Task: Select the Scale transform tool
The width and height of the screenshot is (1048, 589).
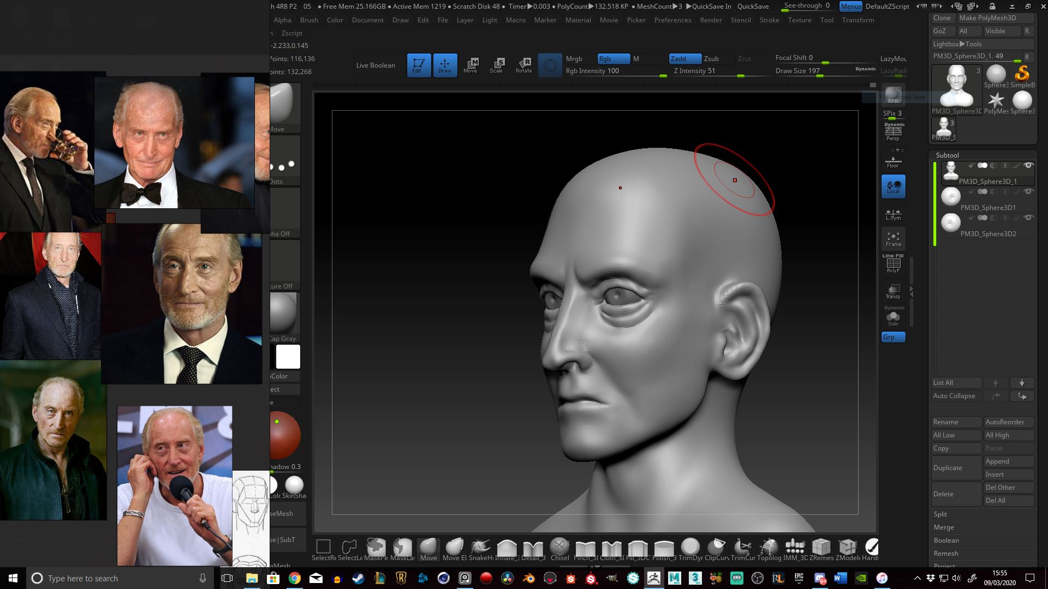Action: (x=497, y=65)
